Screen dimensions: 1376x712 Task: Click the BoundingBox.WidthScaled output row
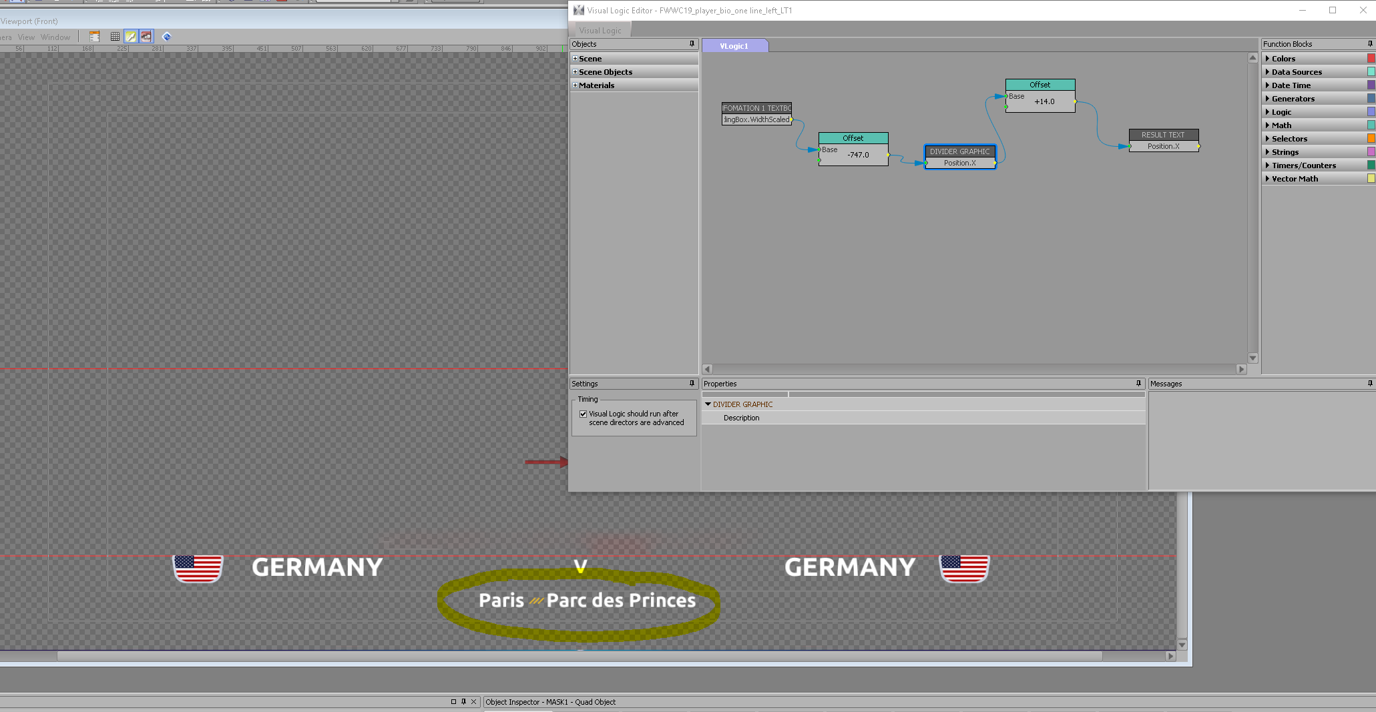click(x=756, y=119)
